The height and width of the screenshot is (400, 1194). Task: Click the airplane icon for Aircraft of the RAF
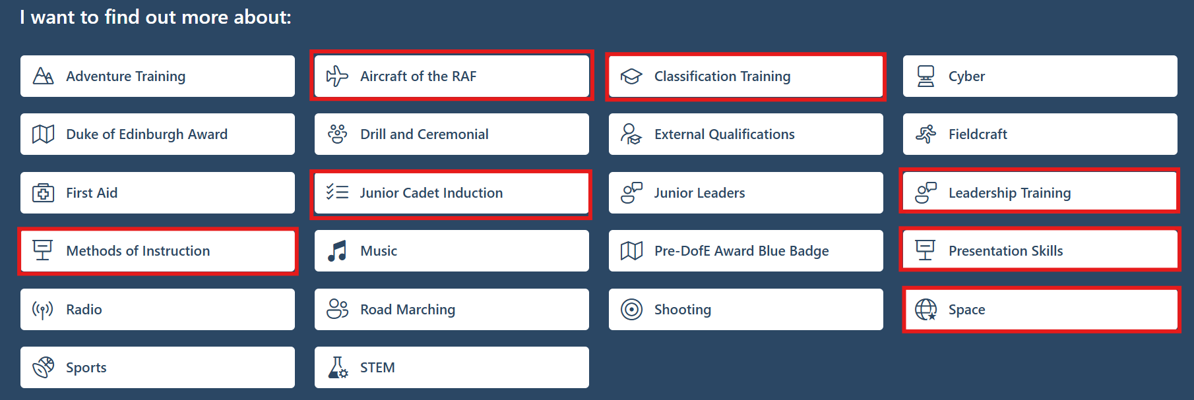[x=337, y=76]
